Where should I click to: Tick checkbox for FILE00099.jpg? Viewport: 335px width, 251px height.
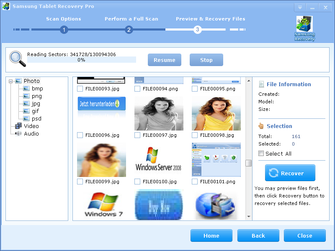click(80, 182)
